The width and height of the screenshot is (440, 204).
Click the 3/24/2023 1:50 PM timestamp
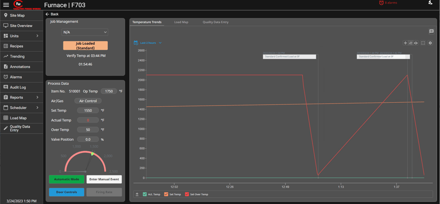pos(21,201)
